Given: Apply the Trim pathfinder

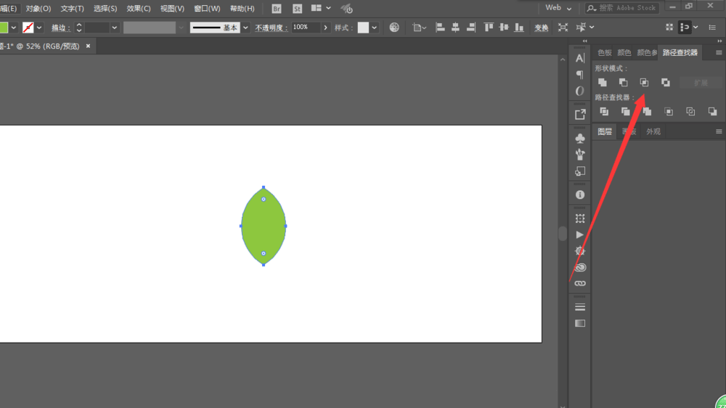Looking at the screenshot, I should (x=626, y=112).
